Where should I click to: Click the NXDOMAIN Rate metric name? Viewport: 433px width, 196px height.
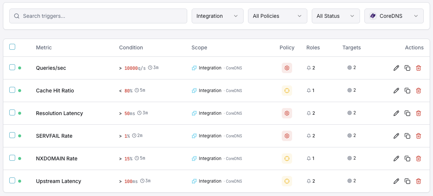pyautogui.click(x=57, y=159)
